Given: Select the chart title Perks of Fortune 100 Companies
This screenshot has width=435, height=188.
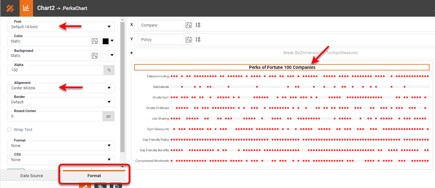Looking at the screenshot, I should pos(282,67).
